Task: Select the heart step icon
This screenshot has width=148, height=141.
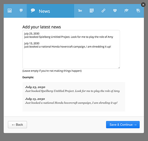Action: click(115, 11)
